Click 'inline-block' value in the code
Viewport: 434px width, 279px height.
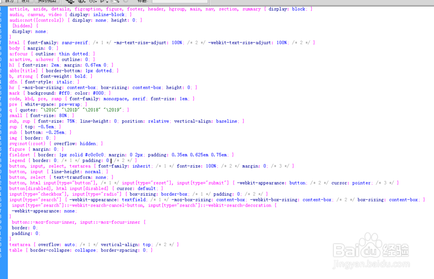[109, 15]
